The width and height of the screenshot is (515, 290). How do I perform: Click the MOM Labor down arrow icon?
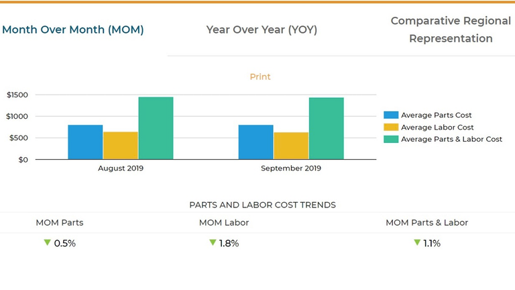[x=213, y=242]
